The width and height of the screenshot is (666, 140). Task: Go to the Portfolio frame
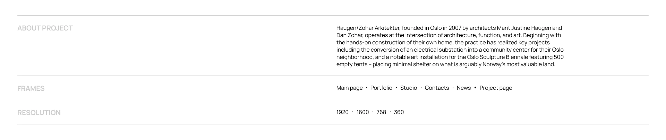point(381,88)
